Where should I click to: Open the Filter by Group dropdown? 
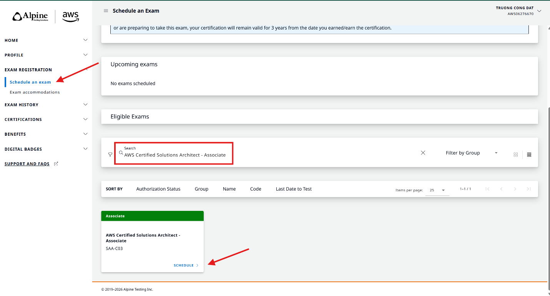472,153
